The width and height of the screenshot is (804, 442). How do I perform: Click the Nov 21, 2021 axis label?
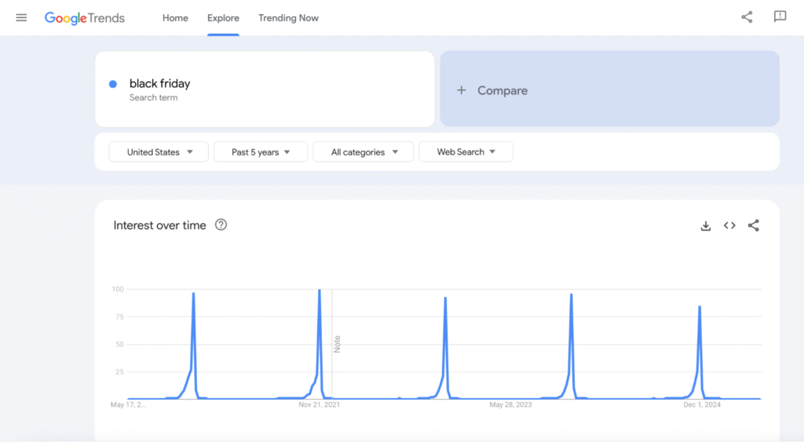[x=319, y=404]
